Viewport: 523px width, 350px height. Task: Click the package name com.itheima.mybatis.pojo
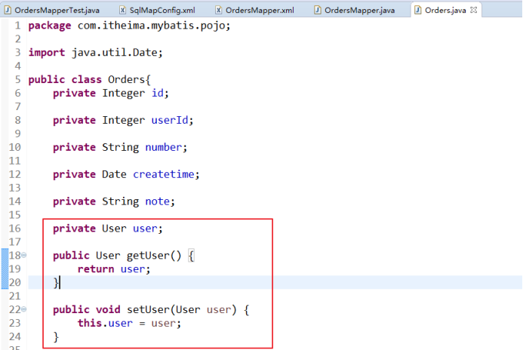point(152,26)
